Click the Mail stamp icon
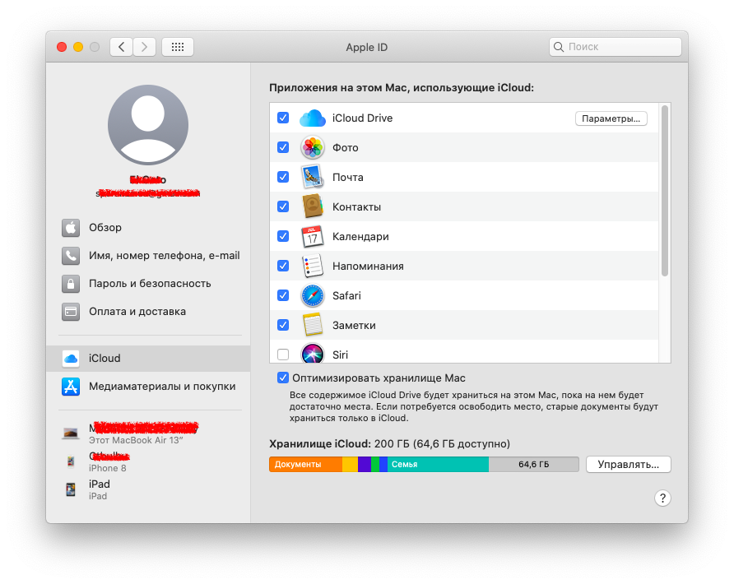 pos(312,177)
